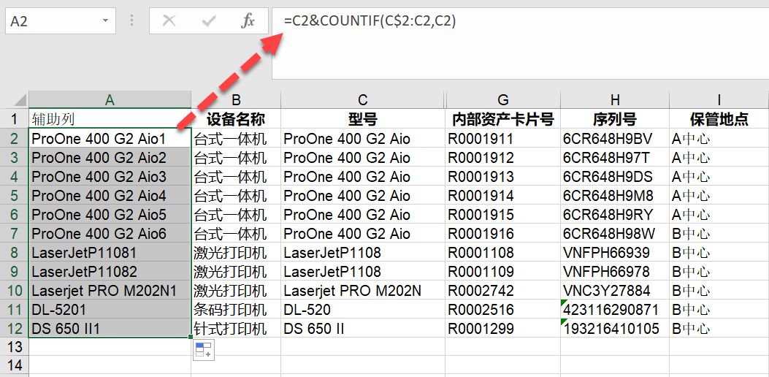This screenshot has height=377, width=769.
Task: Click cell 条码打印机
Action: click(236, 309)
